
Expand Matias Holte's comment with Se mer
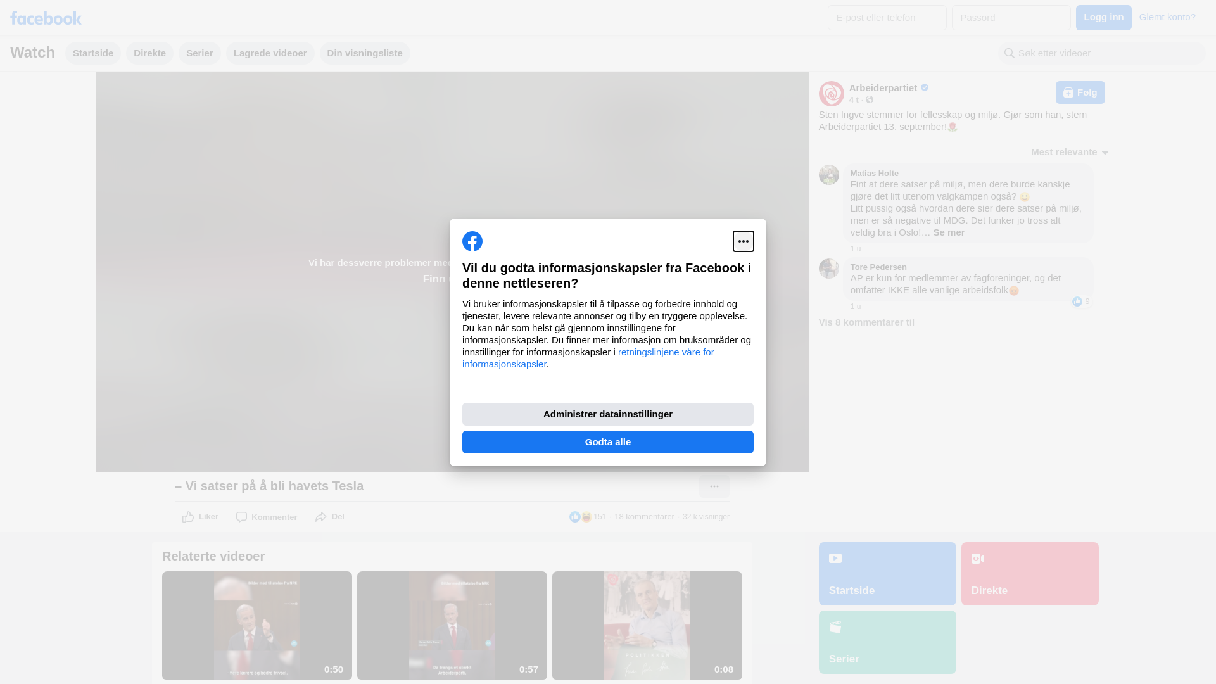tap(949, 232)
